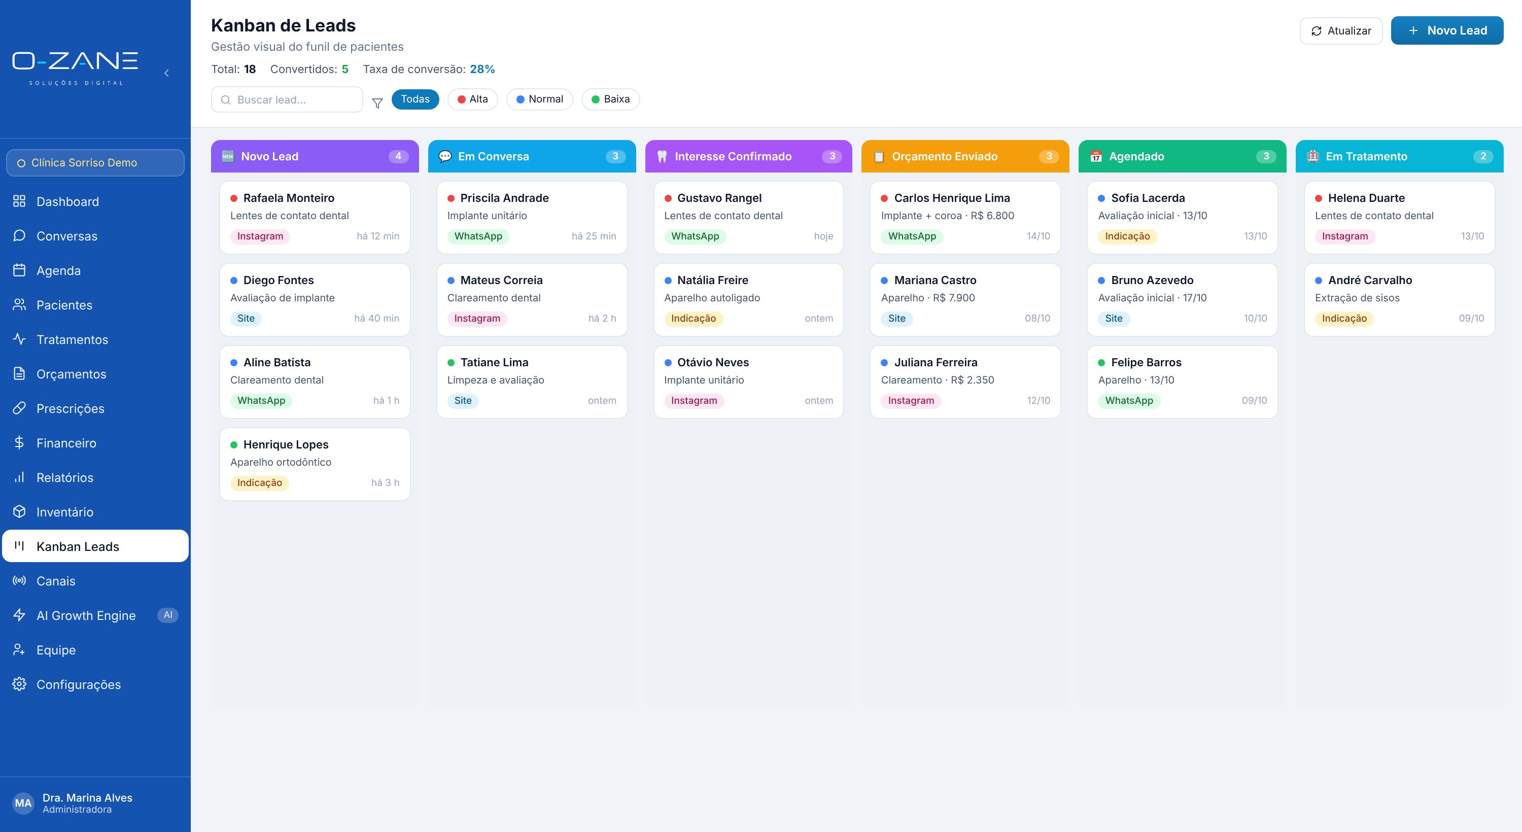The width and height of the screenshot is (1522, 832).
Task: Click WhatsApp tag on Priscila Andrade card
Action: tap(478, 236)
